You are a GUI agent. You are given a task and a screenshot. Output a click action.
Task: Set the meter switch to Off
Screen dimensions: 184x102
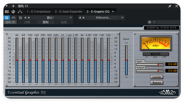click(x=164, y=54)
